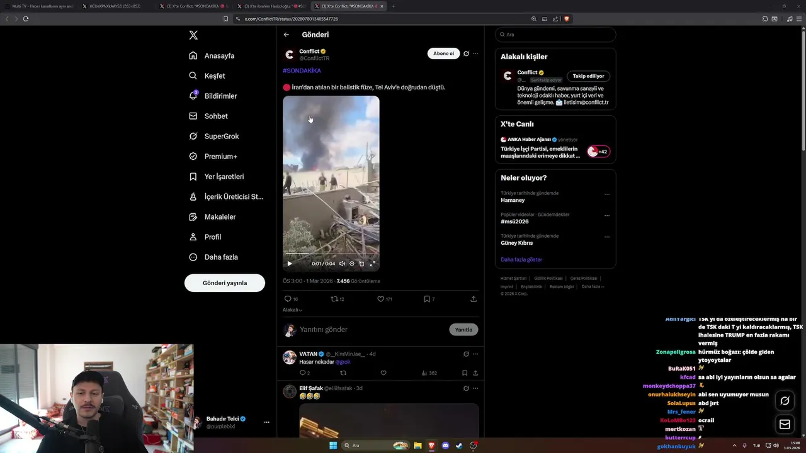806x453 pixels.
Task: Play the video
Action: coord(290,264)
